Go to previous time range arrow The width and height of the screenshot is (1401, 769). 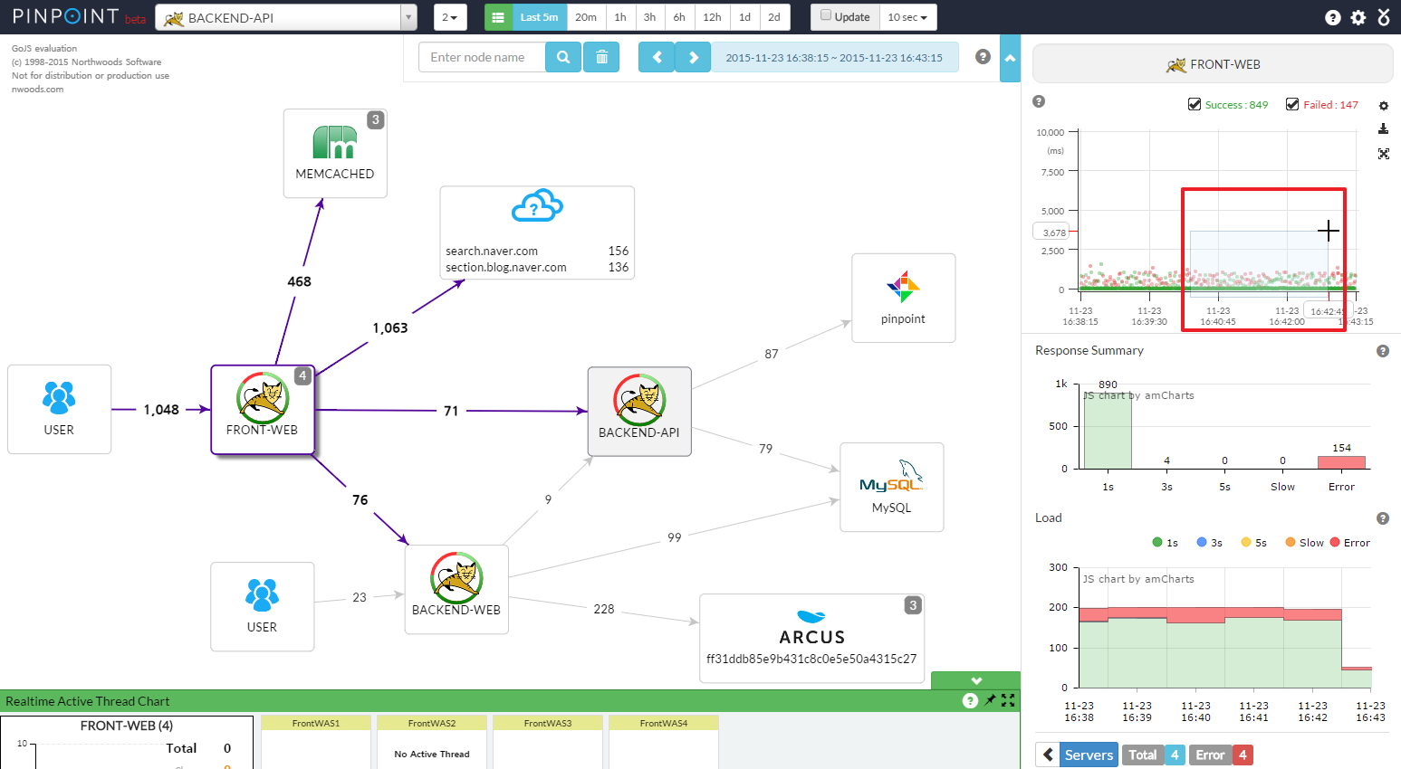coord(657,57)
